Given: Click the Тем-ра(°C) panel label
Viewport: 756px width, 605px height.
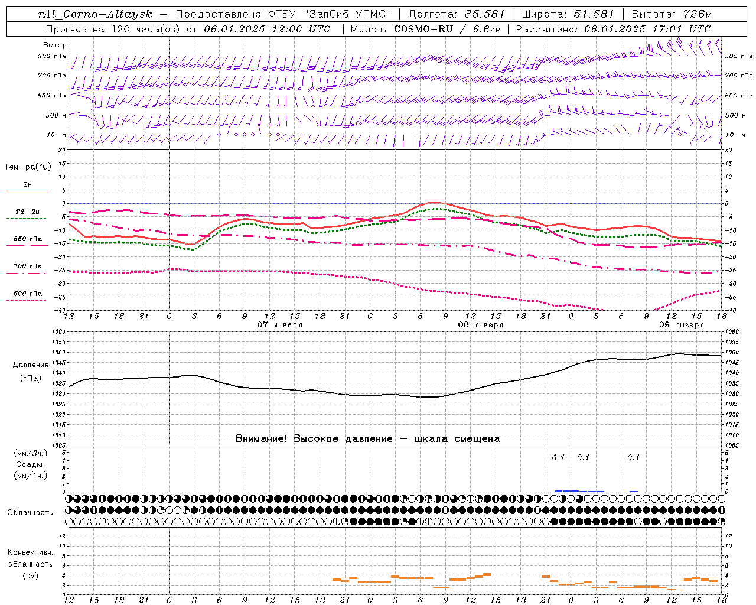Looking at the screenshot, I should pyautogui.click(x=28, y=167).
